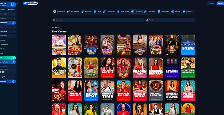Expand the Promotions chevron in the sidebar

click(x=14, y=36)
